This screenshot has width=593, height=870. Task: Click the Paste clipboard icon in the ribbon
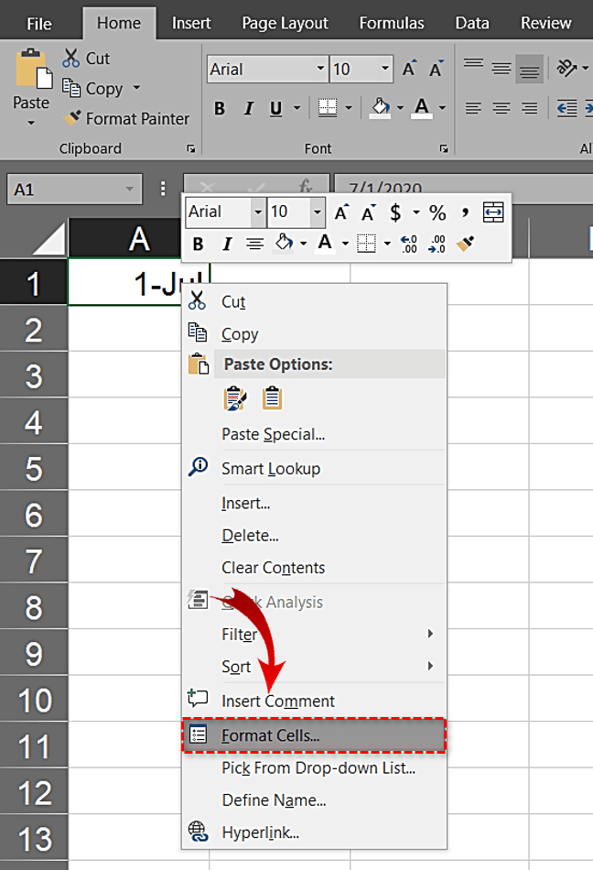tap(31, 71)
